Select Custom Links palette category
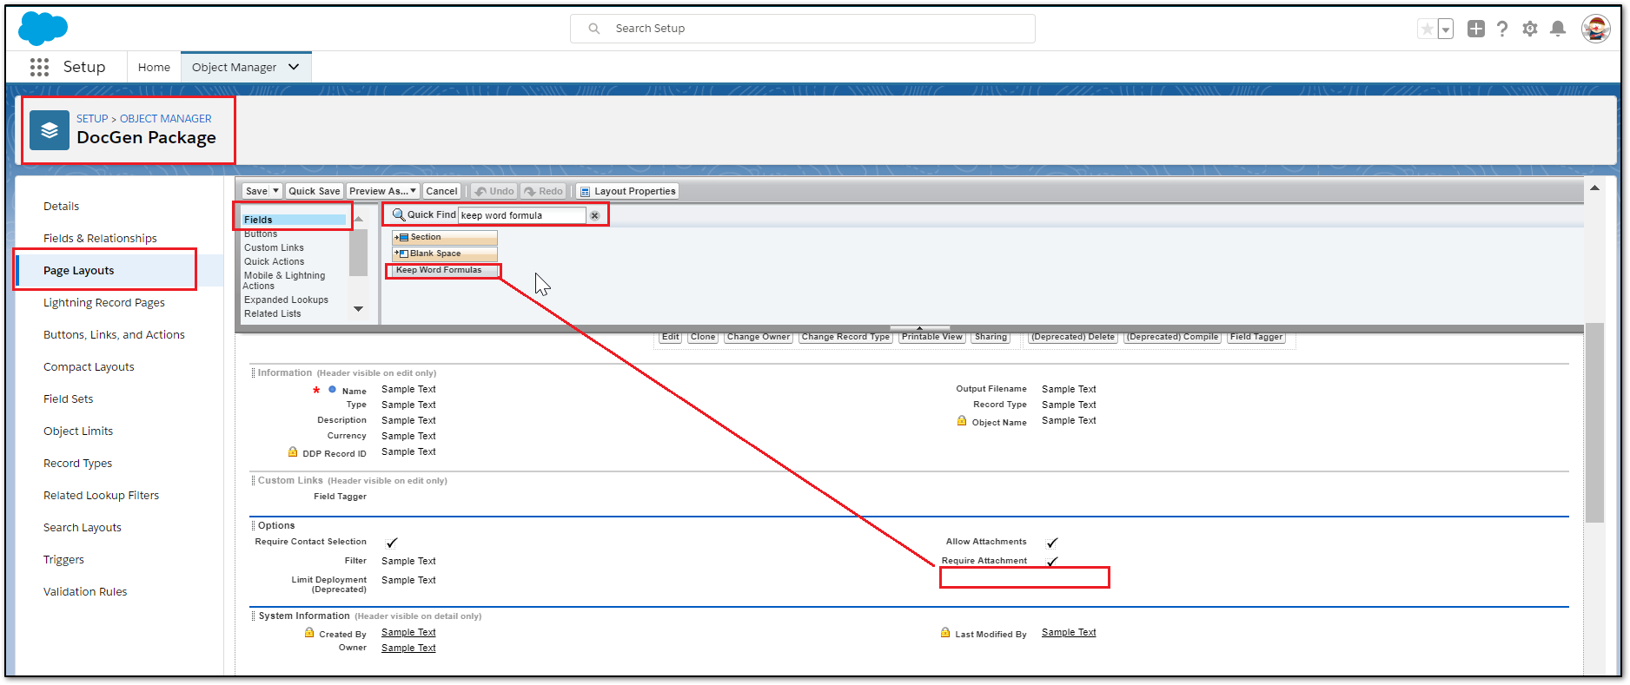The image size is (1630, 685). (x=274, y=247)
